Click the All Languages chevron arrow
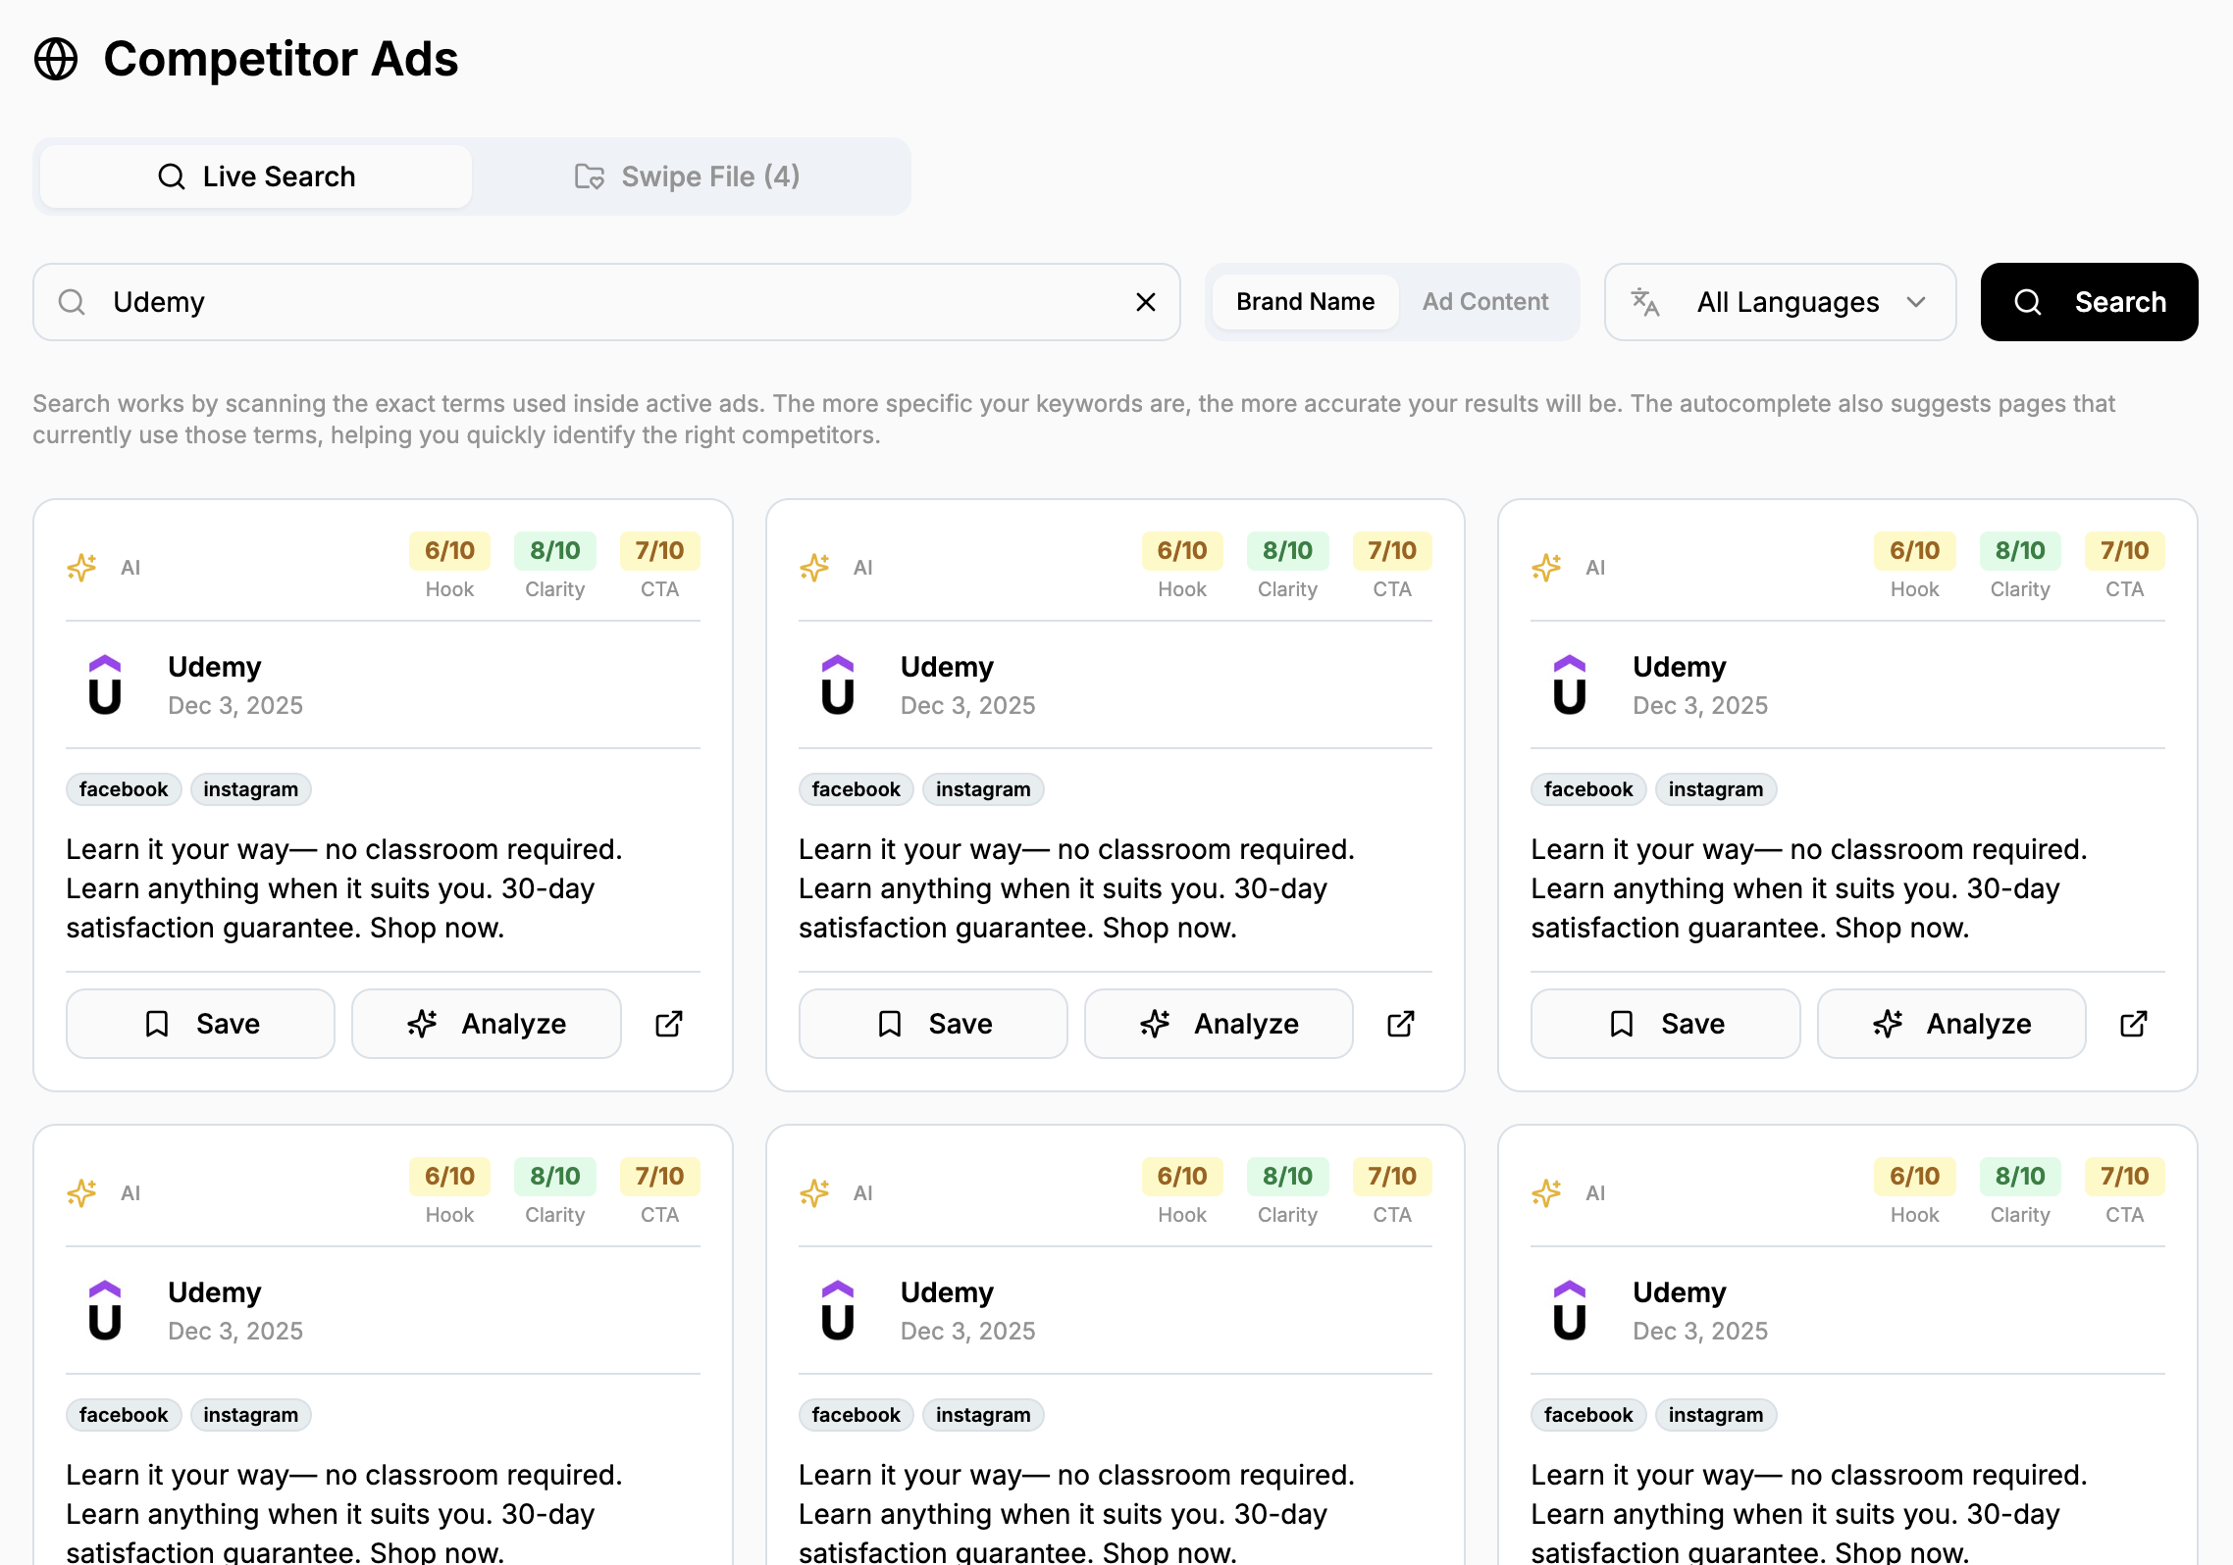 (x=1916, y=302)
